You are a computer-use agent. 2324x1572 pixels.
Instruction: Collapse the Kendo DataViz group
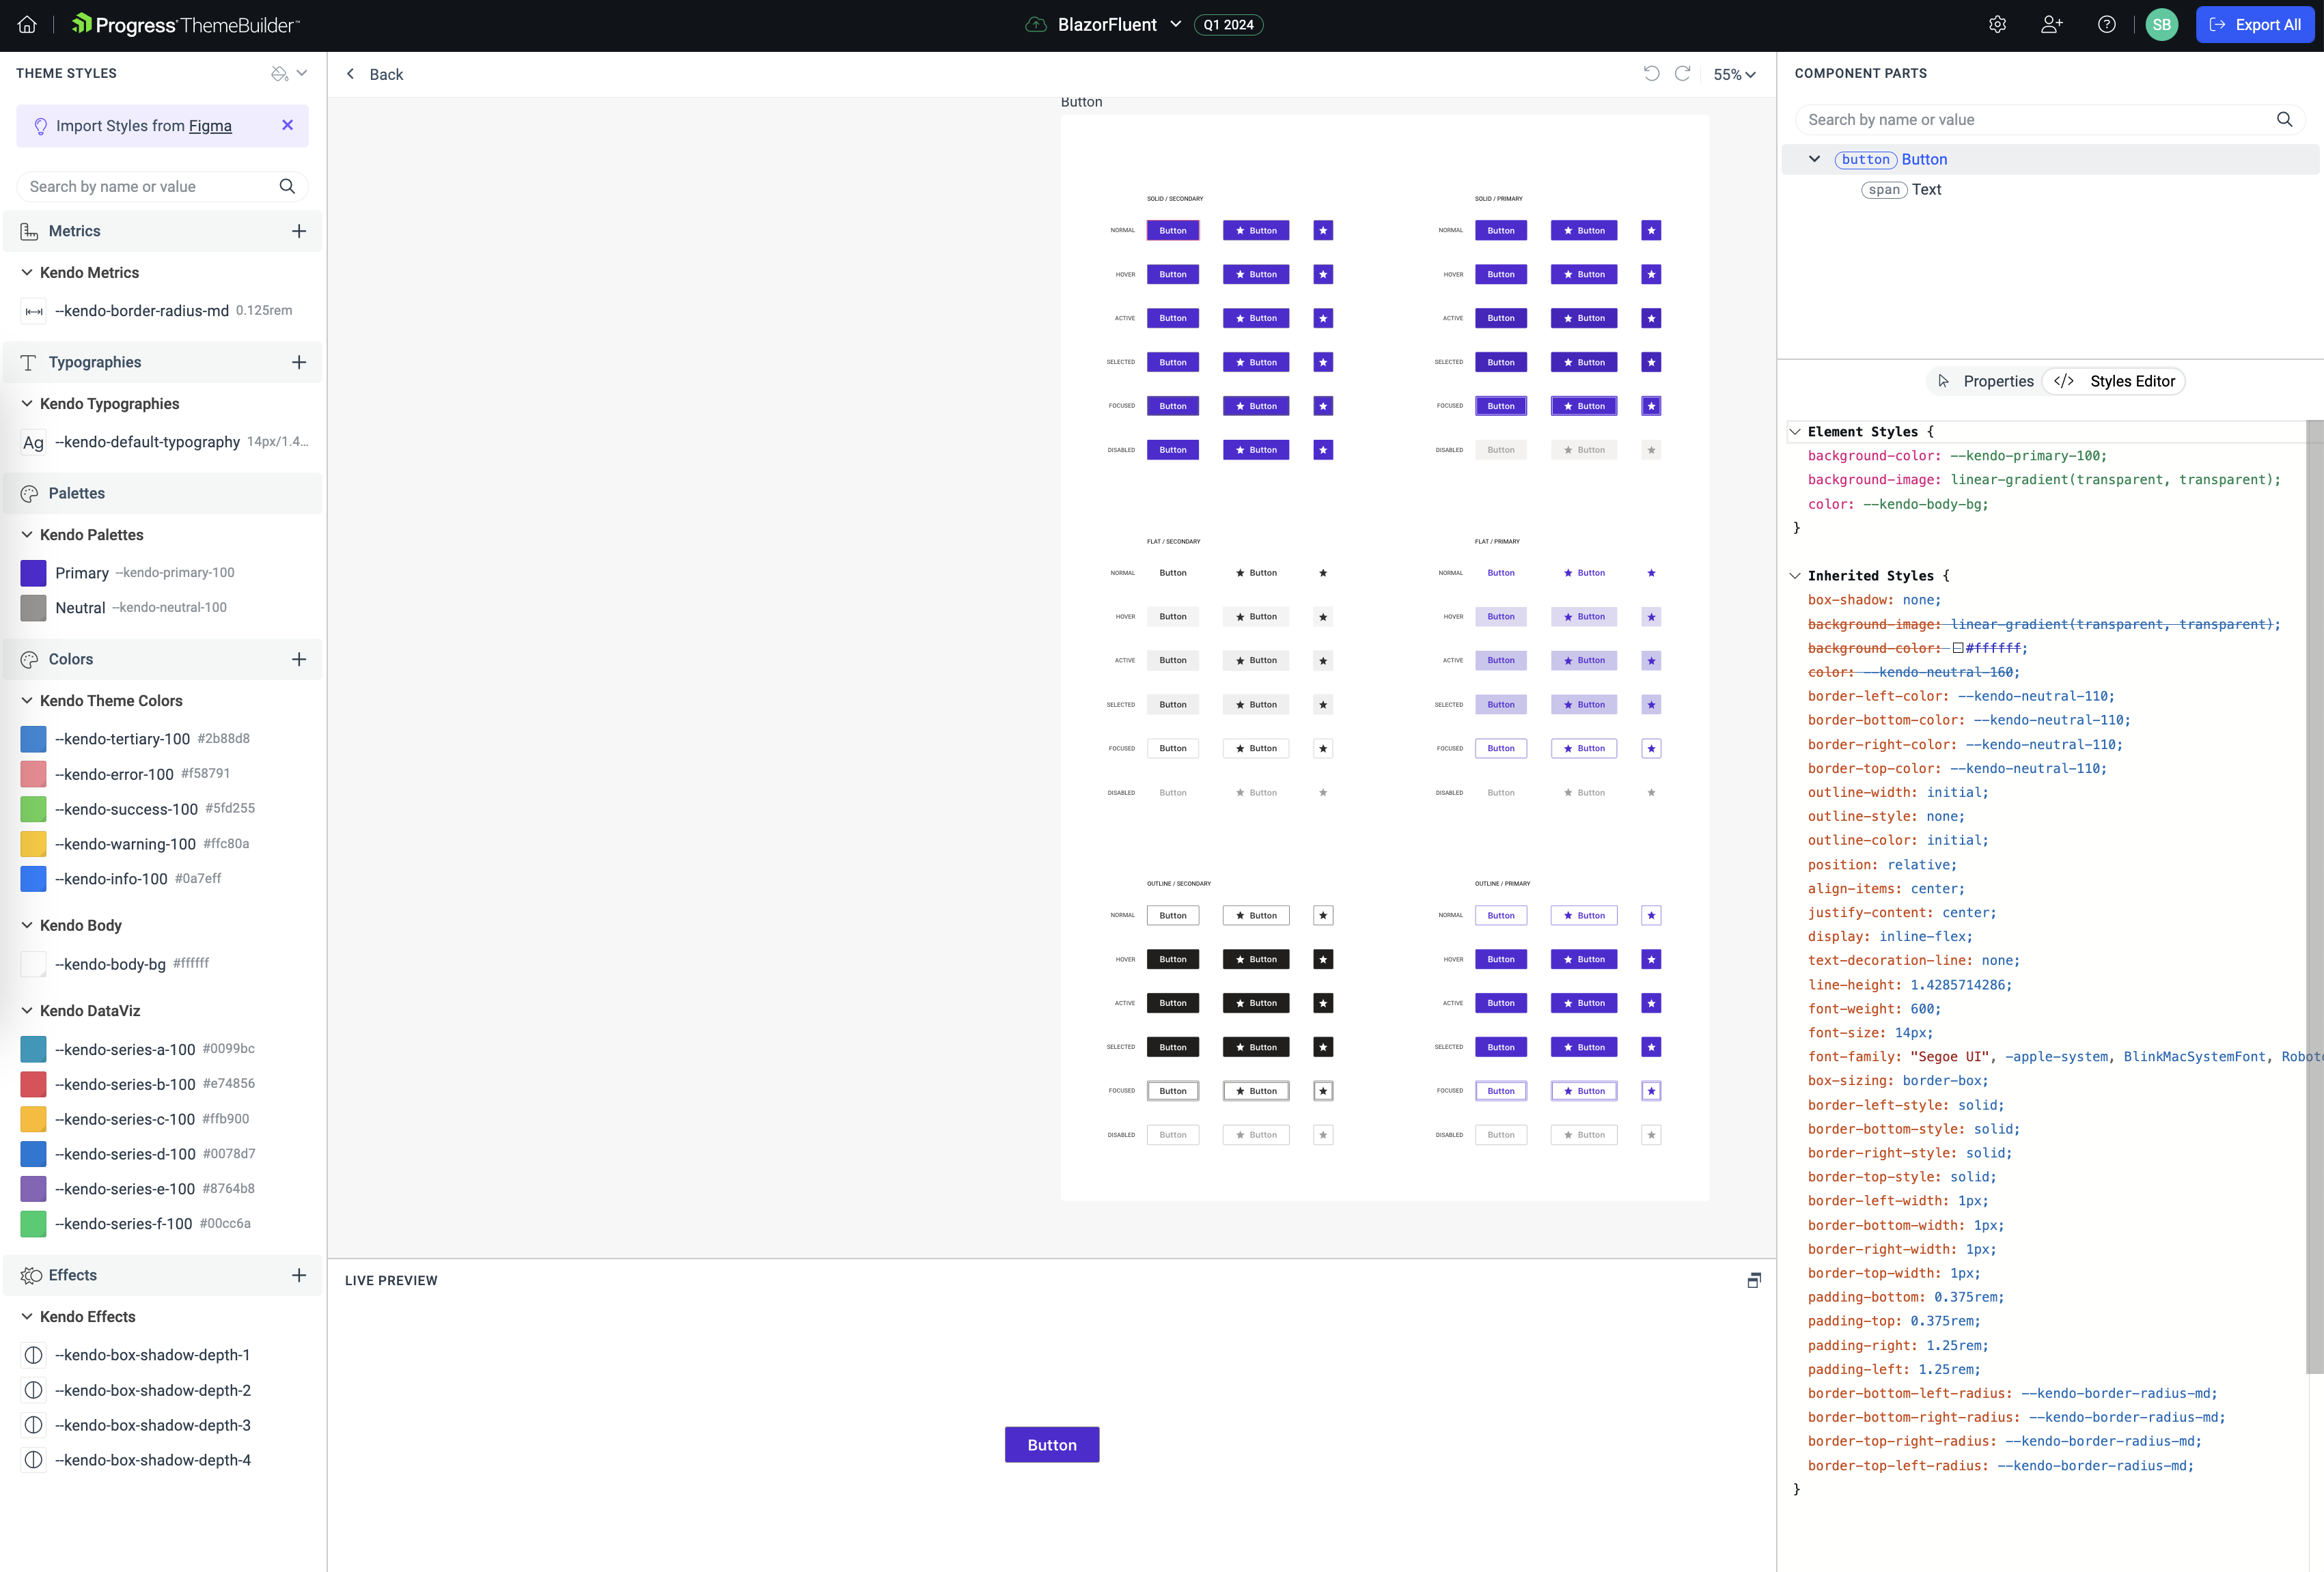(27, 1011)
